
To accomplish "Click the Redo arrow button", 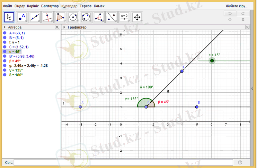I will coord(243,13).
